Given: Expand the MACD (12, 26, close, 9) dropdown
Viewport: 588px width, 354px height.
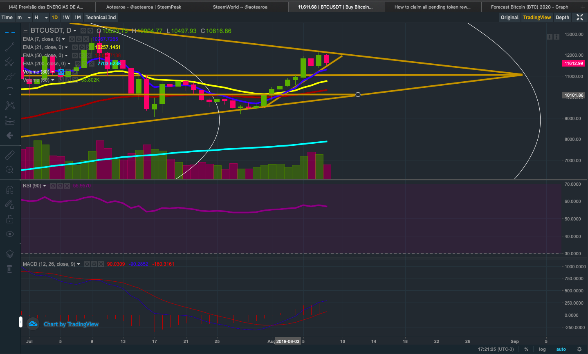Looking at the screenshot, I should pos(79,264).
